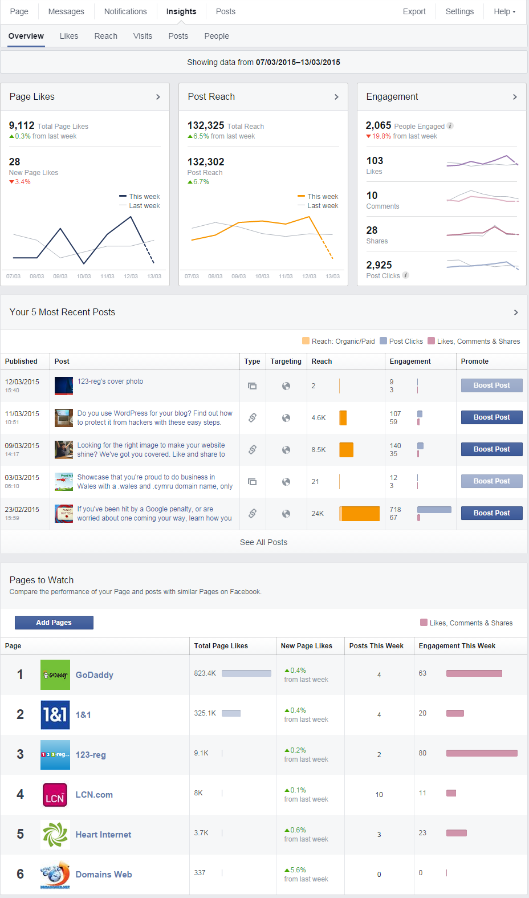The height and width of the screenshot is (898, 529).
Task: Select the Visits insights sub-tab
Action: pos(143,36)
